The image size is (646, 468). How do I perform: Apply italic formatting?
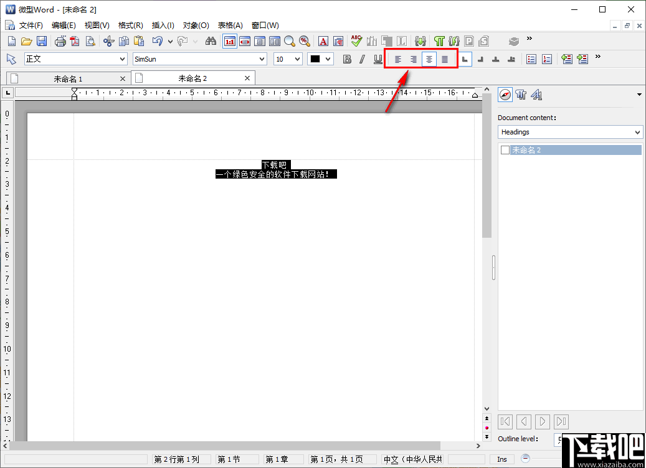pos(362,59)
